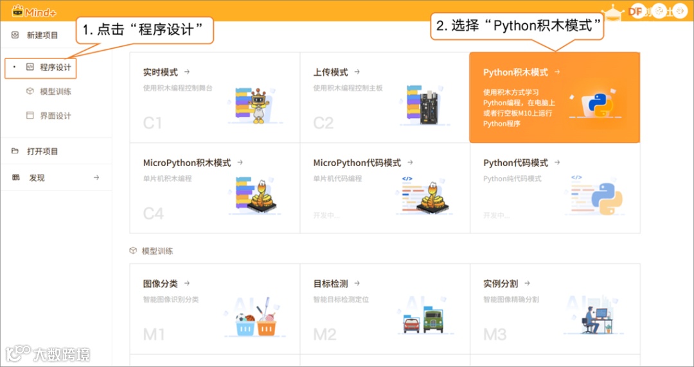Click the folder icon beside 打开项目
694x367 pixels.
[15, 151]
